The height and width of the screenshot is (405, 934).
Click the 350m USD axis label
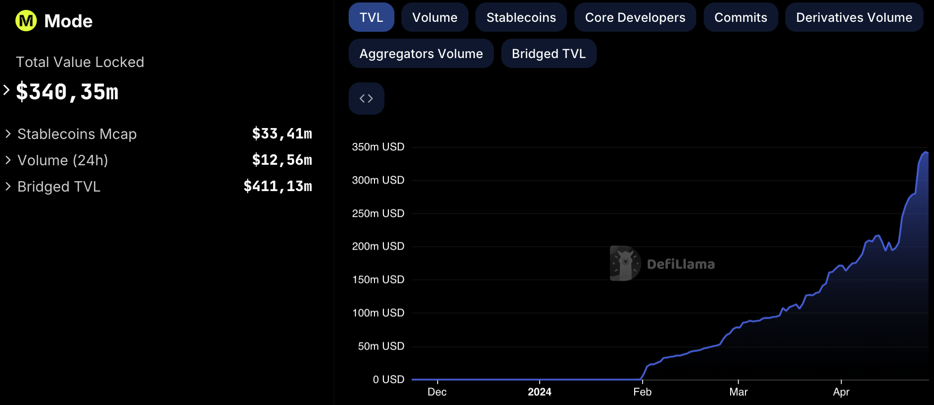click(378, 147)
